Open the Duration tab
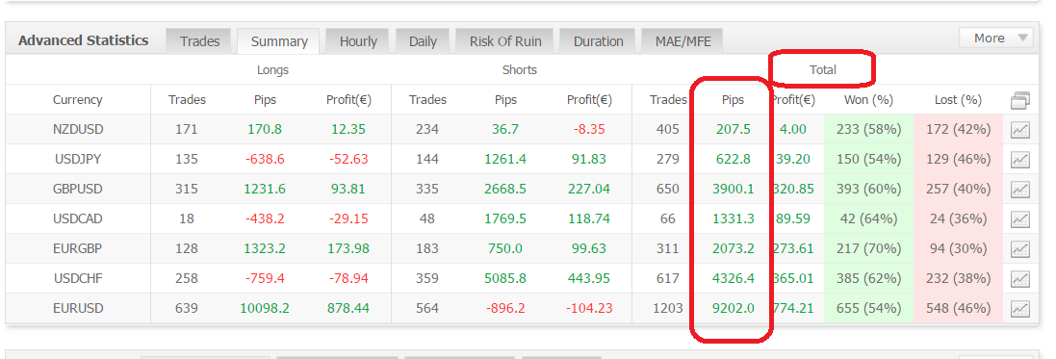 tap(598, 41)
